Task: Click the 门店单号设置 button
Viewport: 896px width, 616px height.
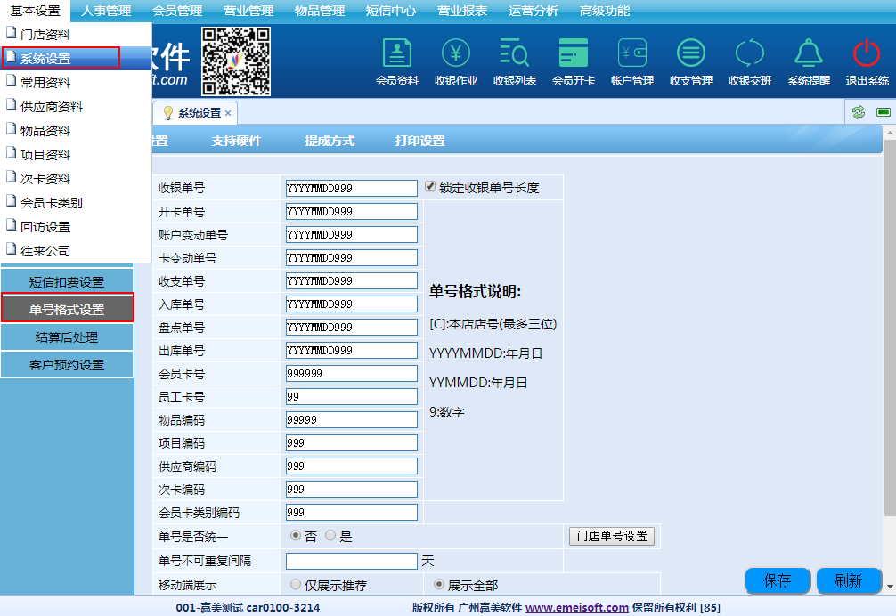Action: [x=611, y=536]
